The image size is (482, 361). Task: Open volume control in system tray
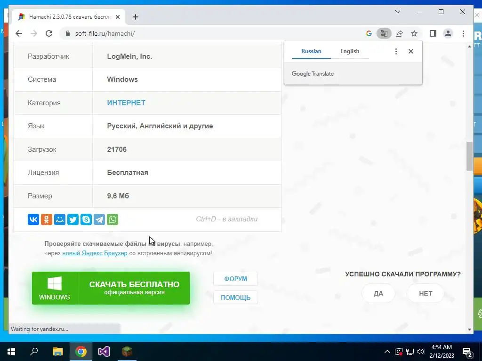point(421,352)
